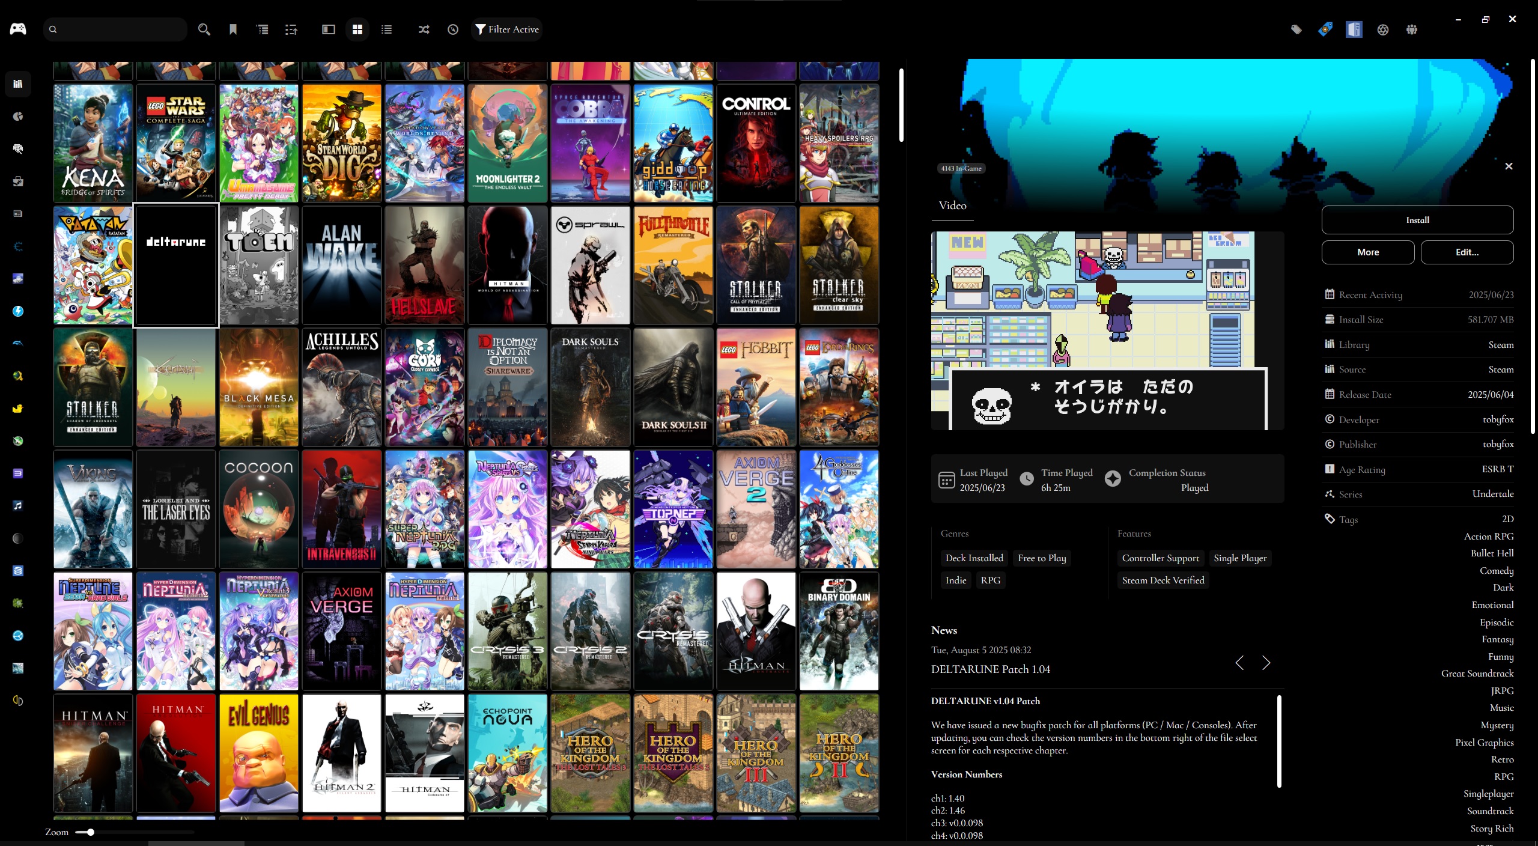Show the previous news article
Screen dimensions: 1538x846
pos(1239,663)
